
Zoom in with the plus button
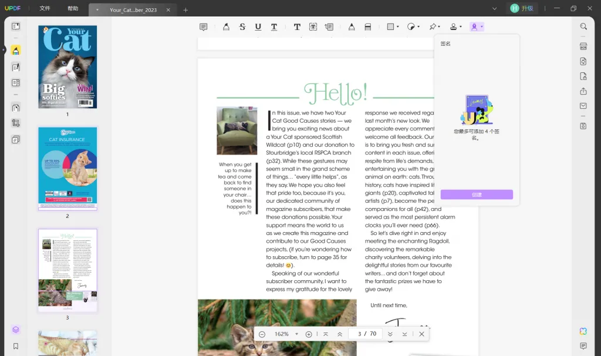pos(309,334)
